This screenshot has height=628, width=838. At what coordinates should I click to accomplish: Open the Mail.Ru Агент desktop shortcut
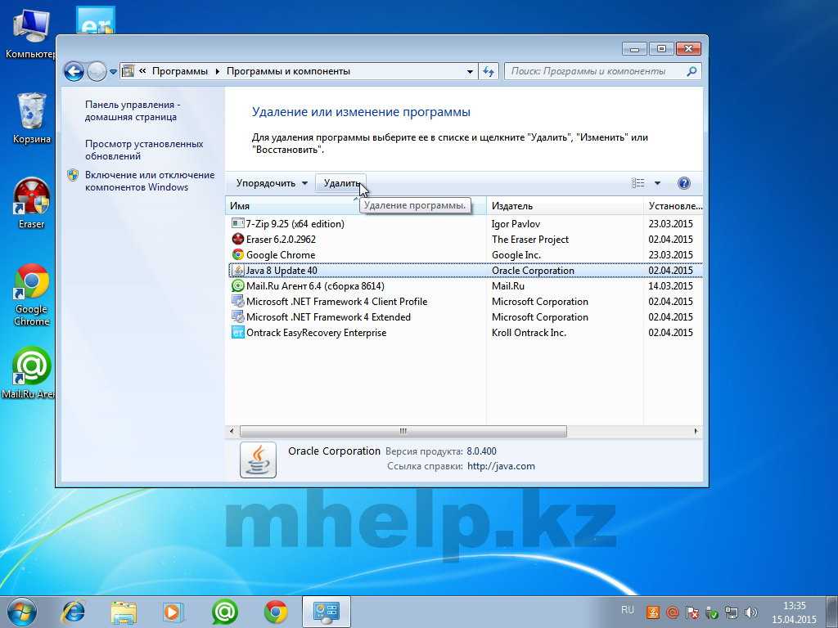(29, 373)
